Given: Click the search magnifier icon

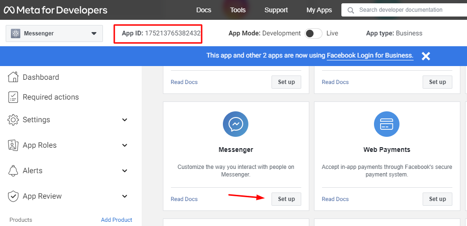Looking at the screenshot, I should [351, 10].
